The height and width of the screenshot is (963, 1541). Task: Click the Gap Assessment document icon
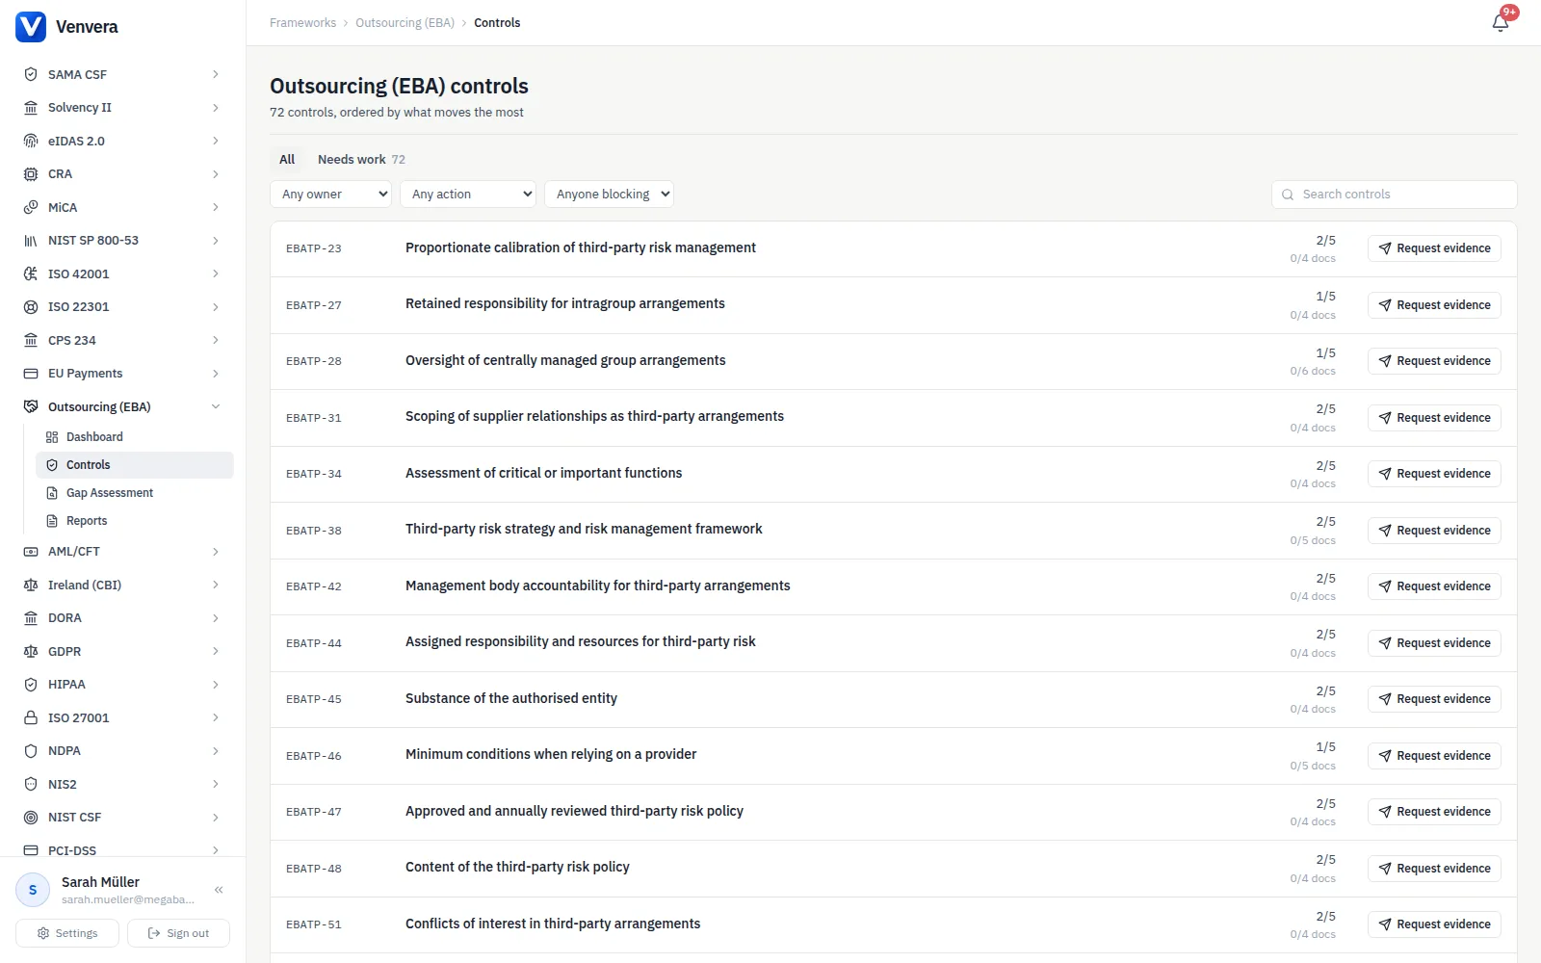click(52, 493)
